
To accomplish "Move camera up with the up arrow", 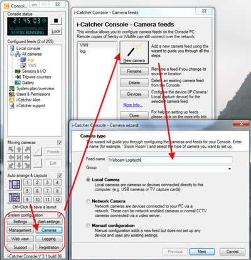I will pos(19,149).
